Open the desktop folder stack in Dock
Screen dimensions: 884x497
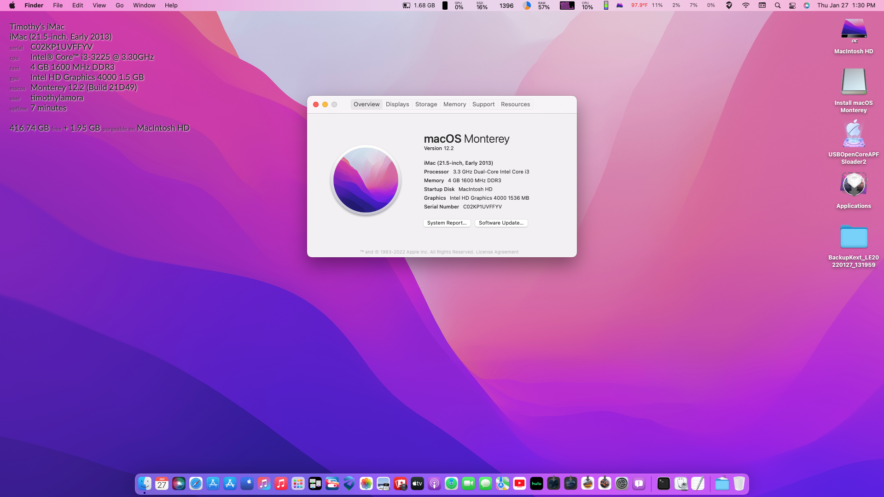(722, 483)
